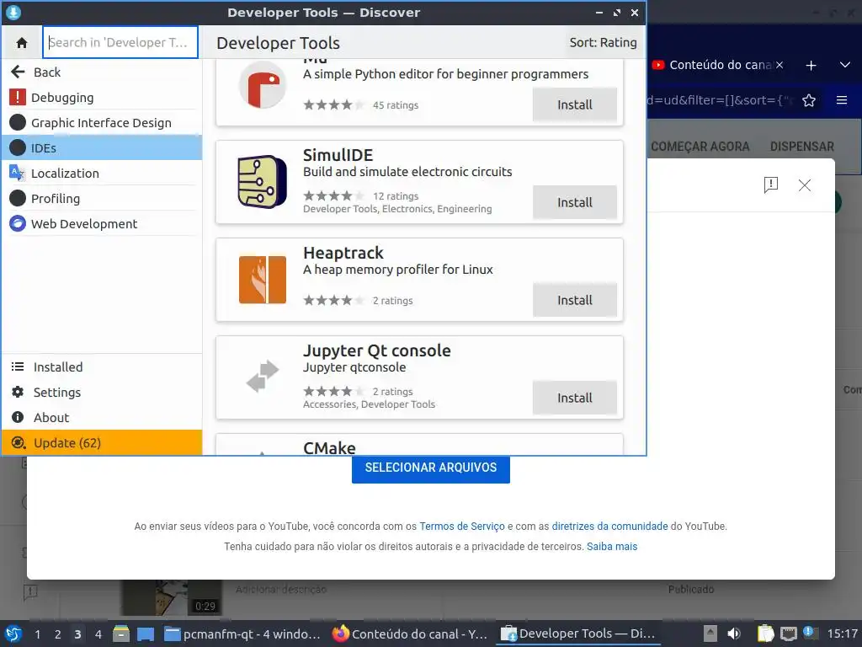
Task: Open Termos de Serviço link
Action: pos(462,527)
